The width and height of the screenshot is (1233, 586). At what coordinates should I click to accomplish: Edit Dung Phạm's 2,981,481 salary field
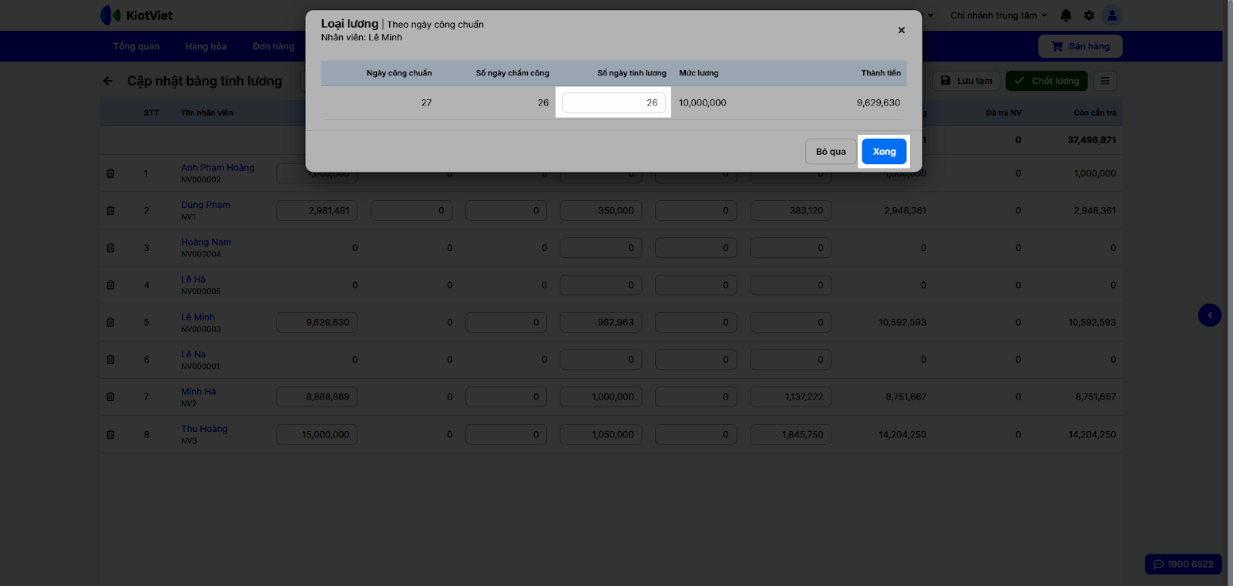(317, 210)
